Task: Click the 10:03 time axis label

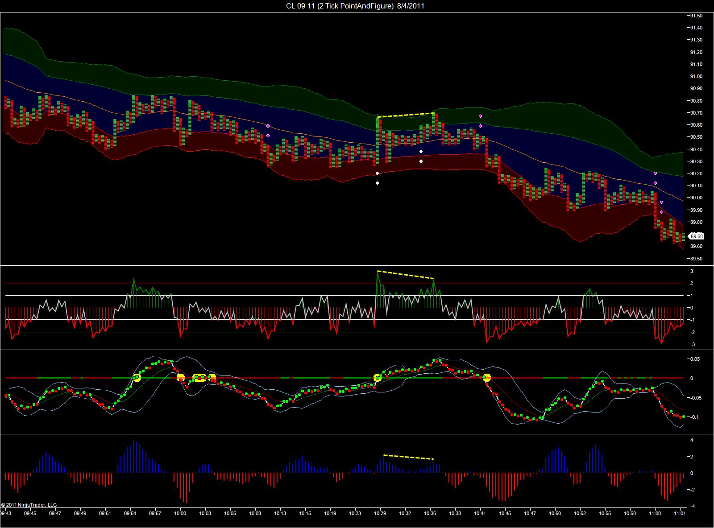Action: click(x=205, y=513)
